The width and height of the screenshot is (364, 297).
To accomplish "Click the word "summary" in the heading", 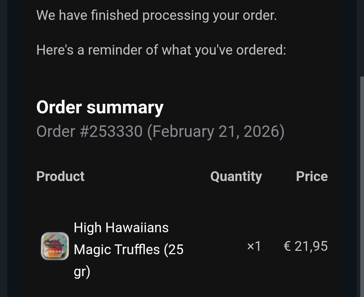I will (125, 108).
